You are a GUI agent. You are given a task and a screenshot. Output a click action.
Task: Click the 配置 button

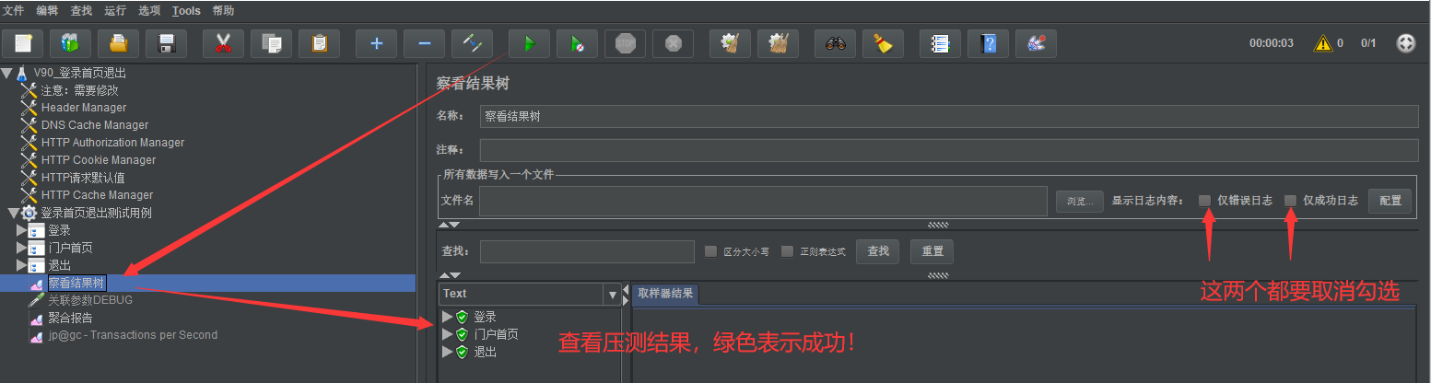point(1390,201)
